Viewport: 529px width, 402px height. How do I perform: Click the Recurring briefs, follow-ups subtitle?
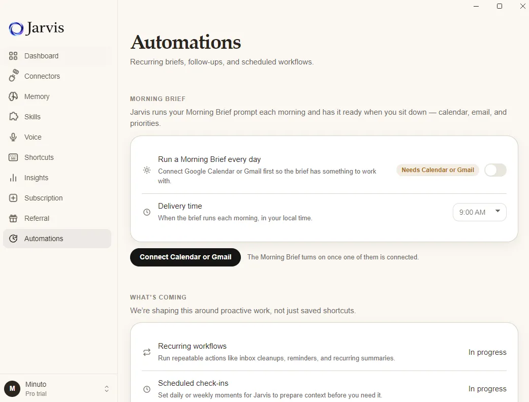(222, 62)
